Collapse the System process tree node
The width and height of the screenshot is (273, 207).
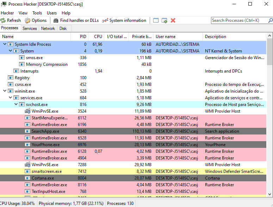click(x=10, y=51)
